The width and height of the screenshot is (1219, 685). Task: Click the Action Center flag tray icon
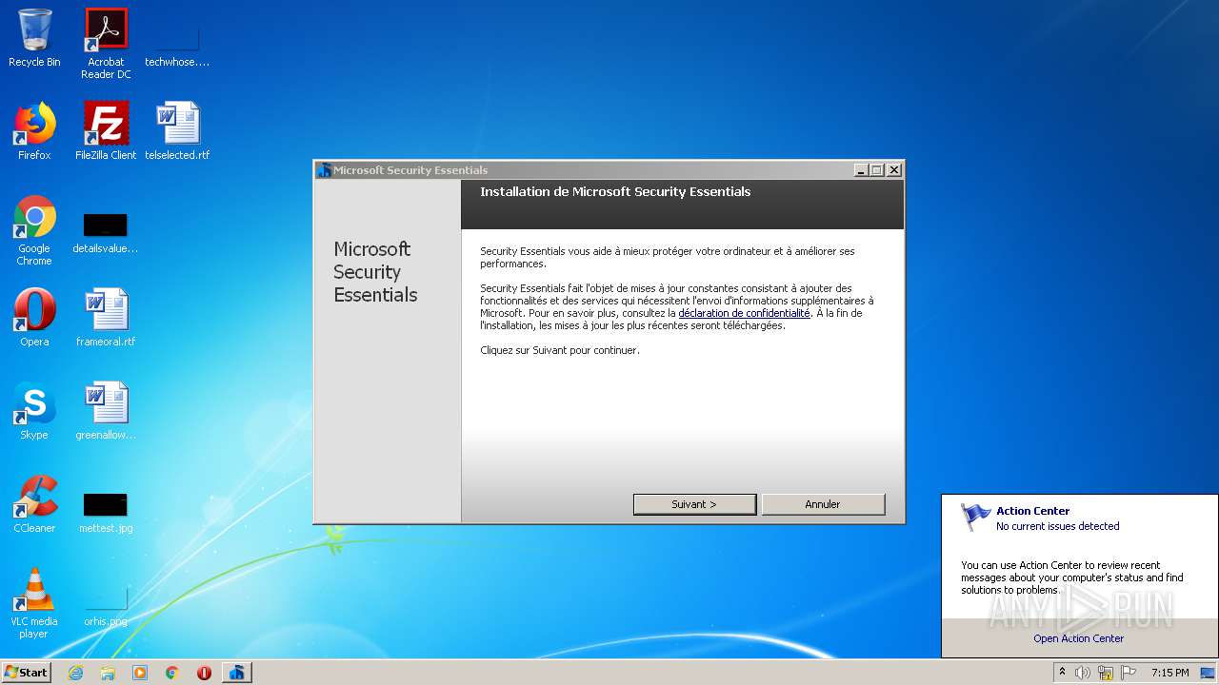click(x=1129, y=673)
